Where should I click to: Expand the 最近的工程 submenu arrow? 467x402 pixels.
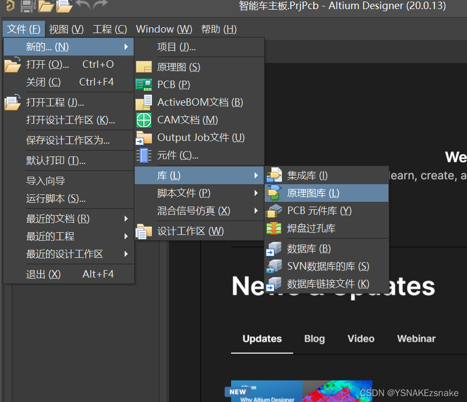pyautogui.click(x=126, y=237)
